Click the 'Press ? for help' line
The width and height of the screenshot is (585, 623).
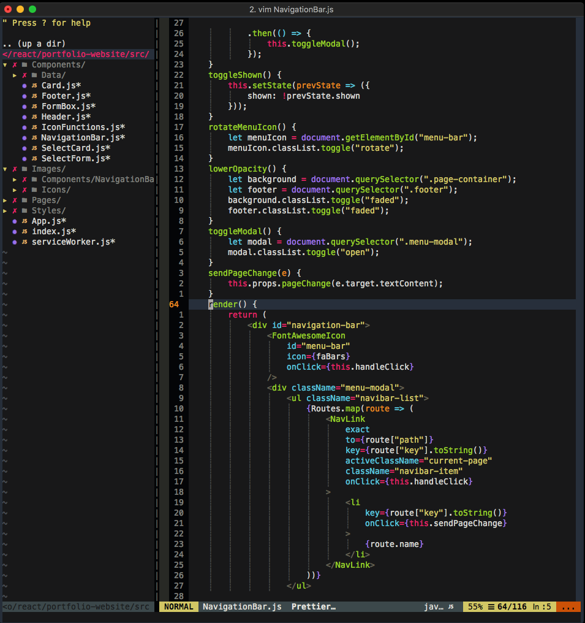pos(47,23)
